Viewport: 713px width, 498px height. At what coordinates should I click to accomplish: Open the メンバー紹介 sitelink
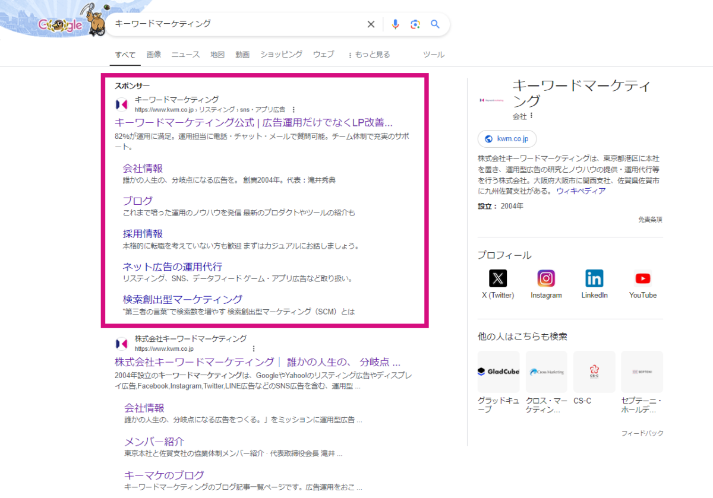coord(154,442)
